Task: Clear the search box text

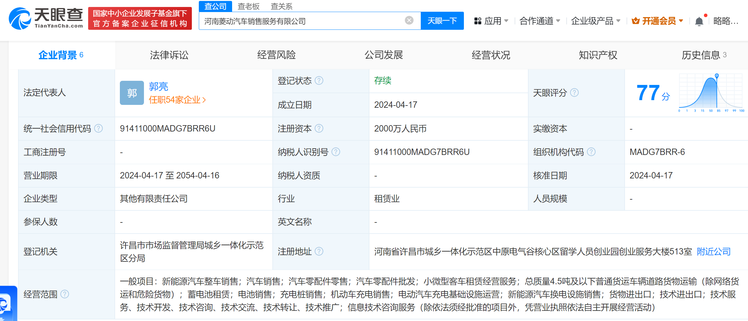Action: pos(409,21)
